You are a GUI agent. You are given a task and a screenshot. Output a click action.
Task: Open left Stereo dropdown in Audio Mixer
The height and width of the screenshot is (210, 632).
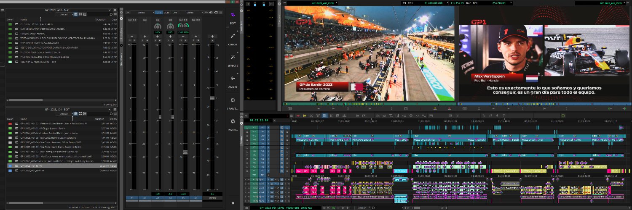[143, 13]
